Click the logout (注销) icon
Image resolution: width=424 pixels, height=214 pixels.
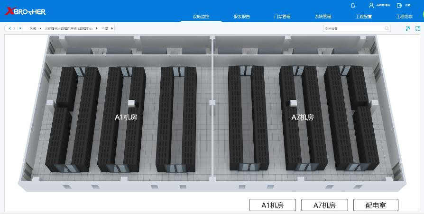coord(399,5)
